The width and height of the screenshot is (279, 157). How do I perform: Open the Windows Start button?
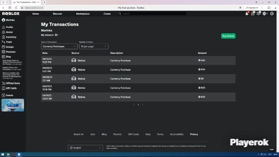[x=2, y=154]
